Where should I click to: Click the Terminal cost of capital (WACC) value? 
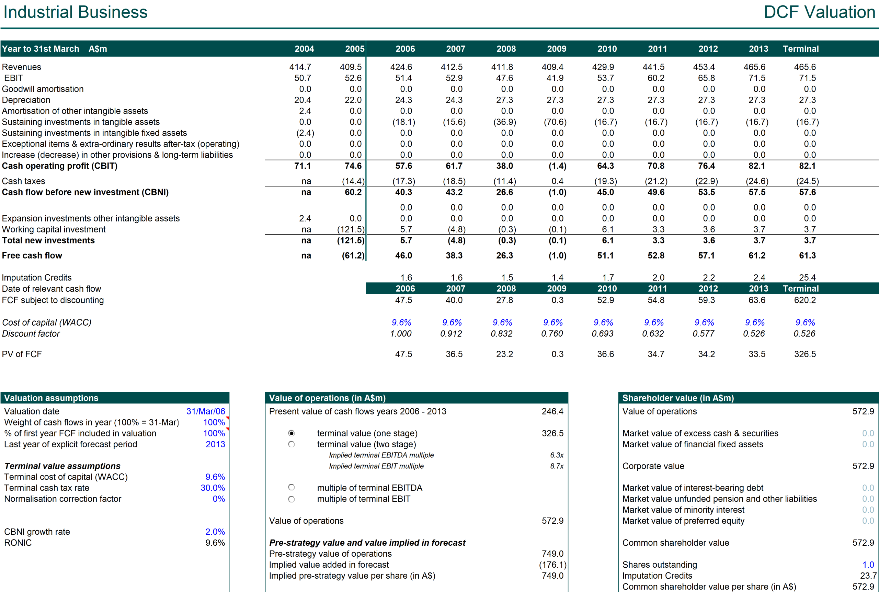click(215, 477)
